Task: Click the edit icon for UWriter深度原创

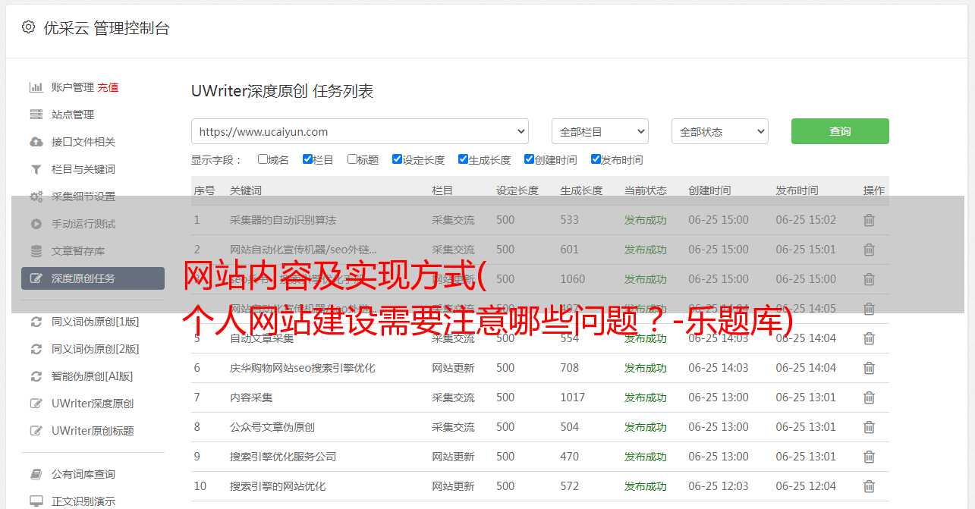Action: click(x=36, y=404)
